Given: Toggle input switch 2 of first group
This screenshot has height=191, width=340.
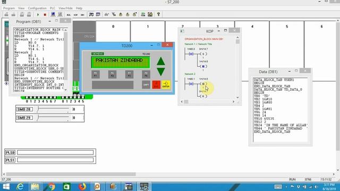Looking at the screenshot, I should [x=35, y=97].
